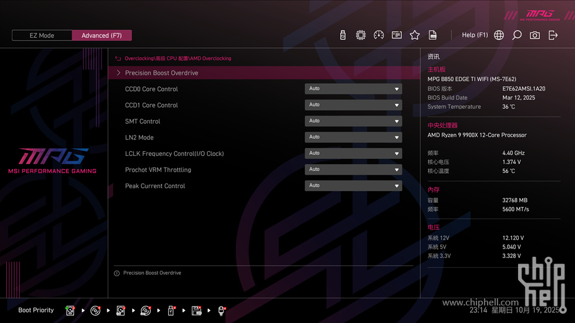Select the floppy disk boot device icon
575x323 pixels.
tap(197, 310)
